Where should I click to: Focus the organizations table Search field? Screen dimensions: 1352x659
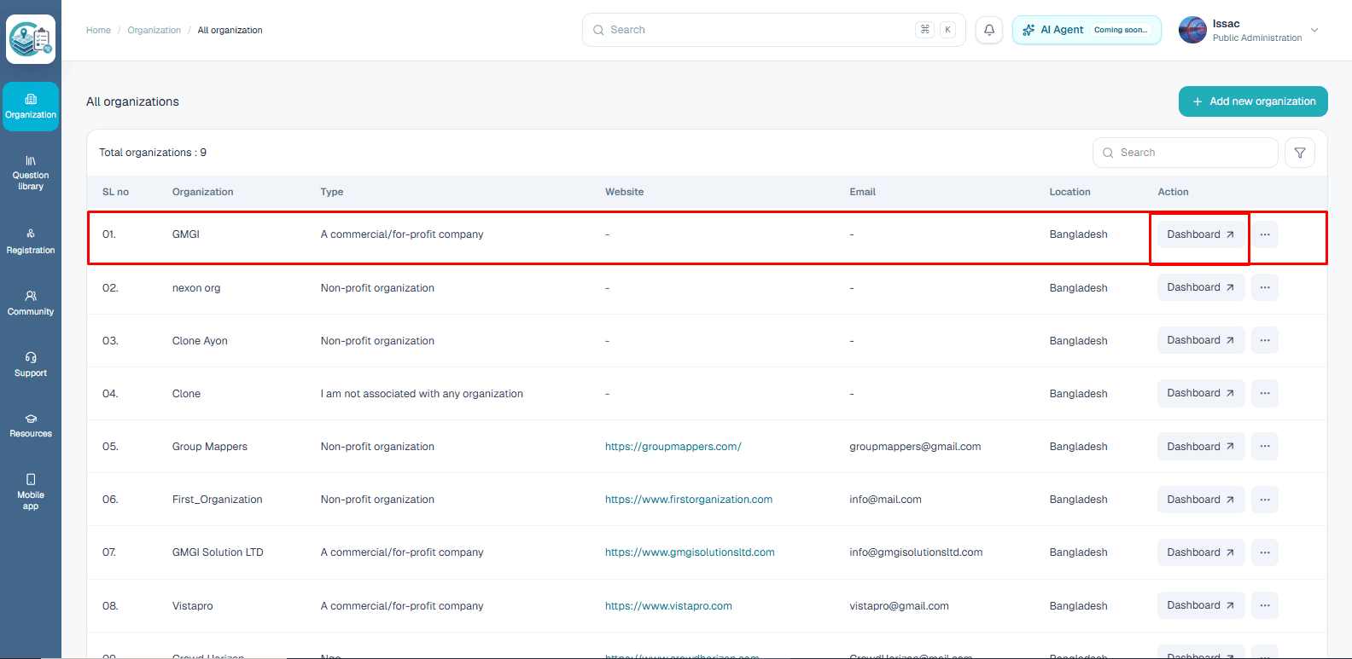pos(1185,153)
